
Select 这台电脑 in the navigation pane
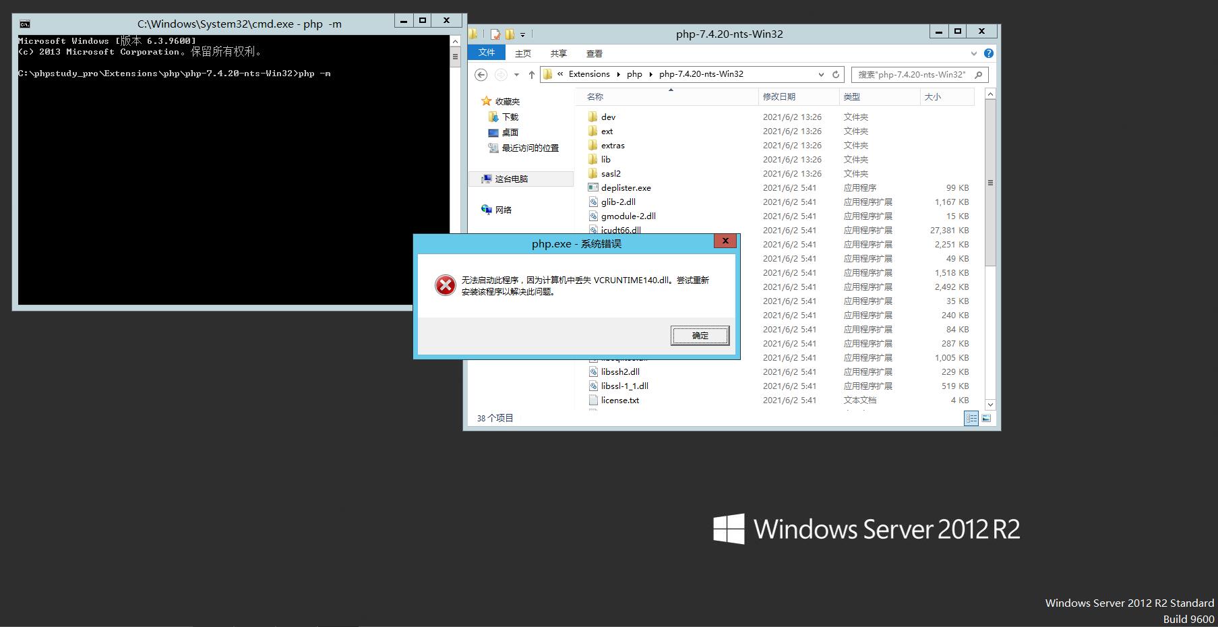(x=511, y=179)
